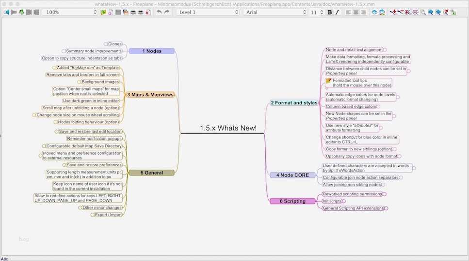Expand fold circle beside Init scripts
This screenshot has width=469, height=261.
(344, 202)
